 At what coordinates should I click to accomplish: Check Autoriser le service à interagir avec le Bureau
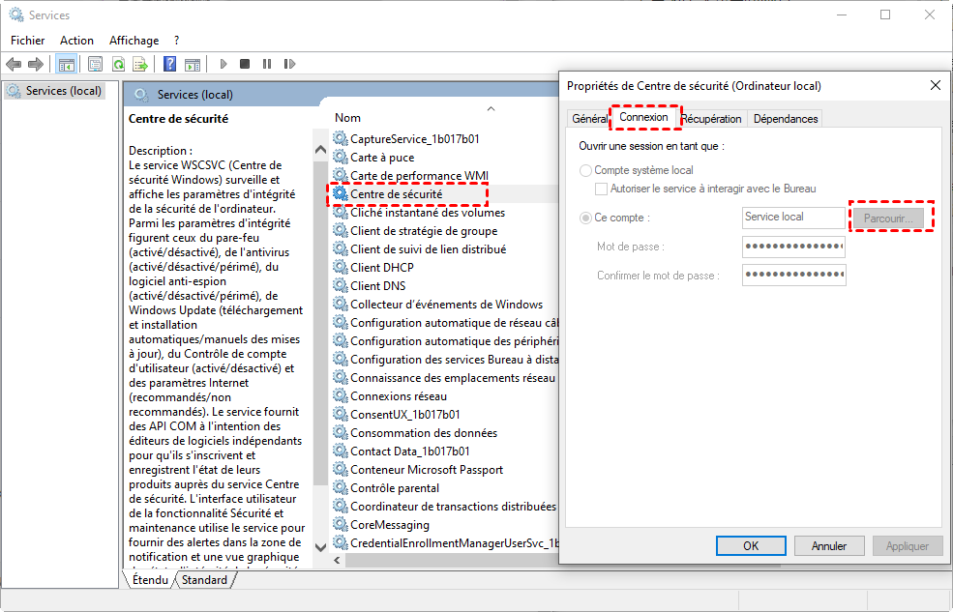[x=601, y=189]
